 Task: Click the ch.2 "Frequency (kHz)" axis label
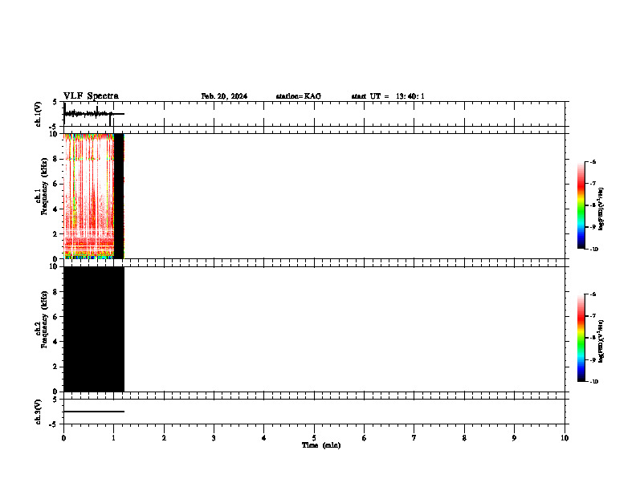point(44,319)
